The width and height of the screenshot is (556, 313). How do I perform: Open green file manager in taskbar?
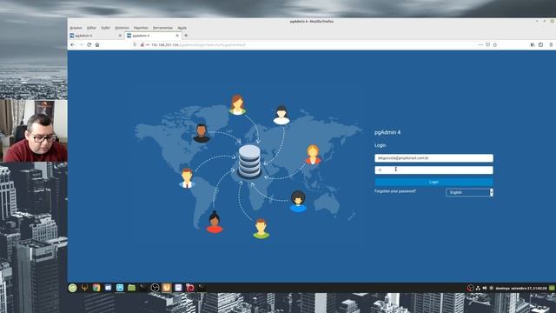coord(131,288)
